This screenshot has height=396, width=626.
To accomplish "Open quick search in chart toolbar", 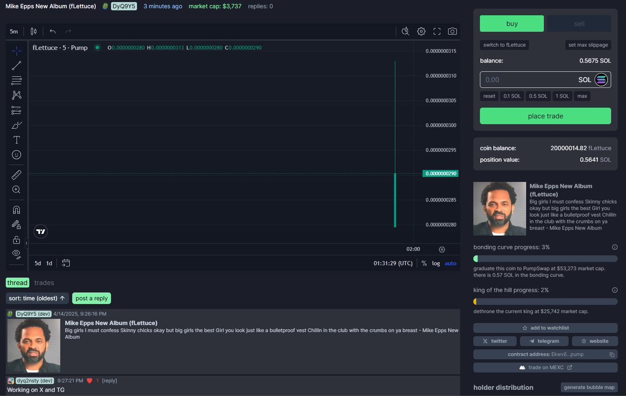I will click(x=405, y=31).
